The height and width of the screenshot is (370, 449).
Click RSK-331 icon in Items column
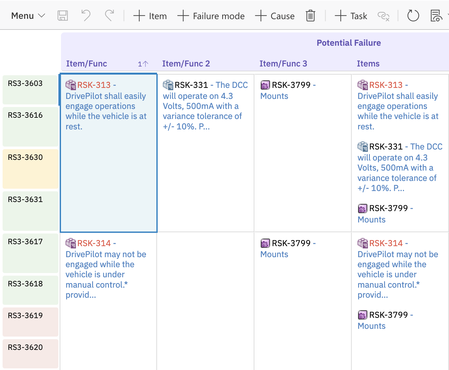click(x=363, y=147)
